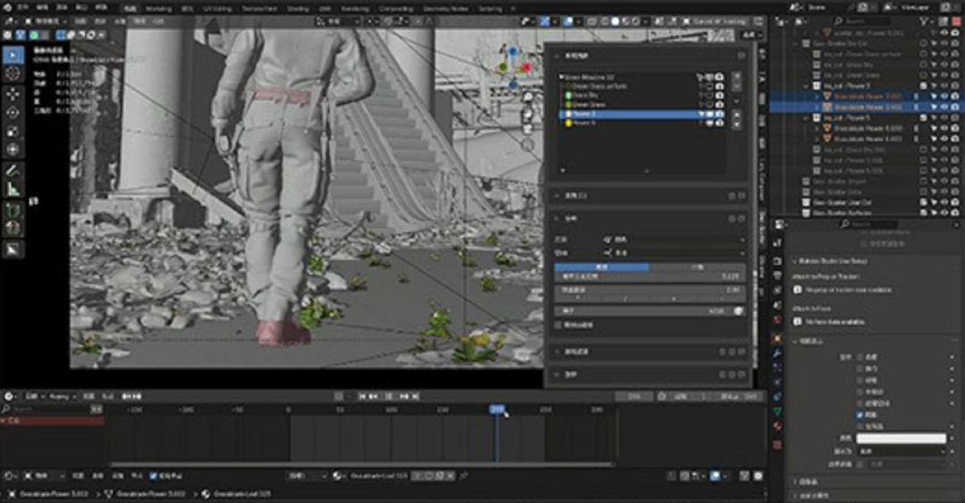Pick the Rotate tool in the toolbar

click(13, 113)
